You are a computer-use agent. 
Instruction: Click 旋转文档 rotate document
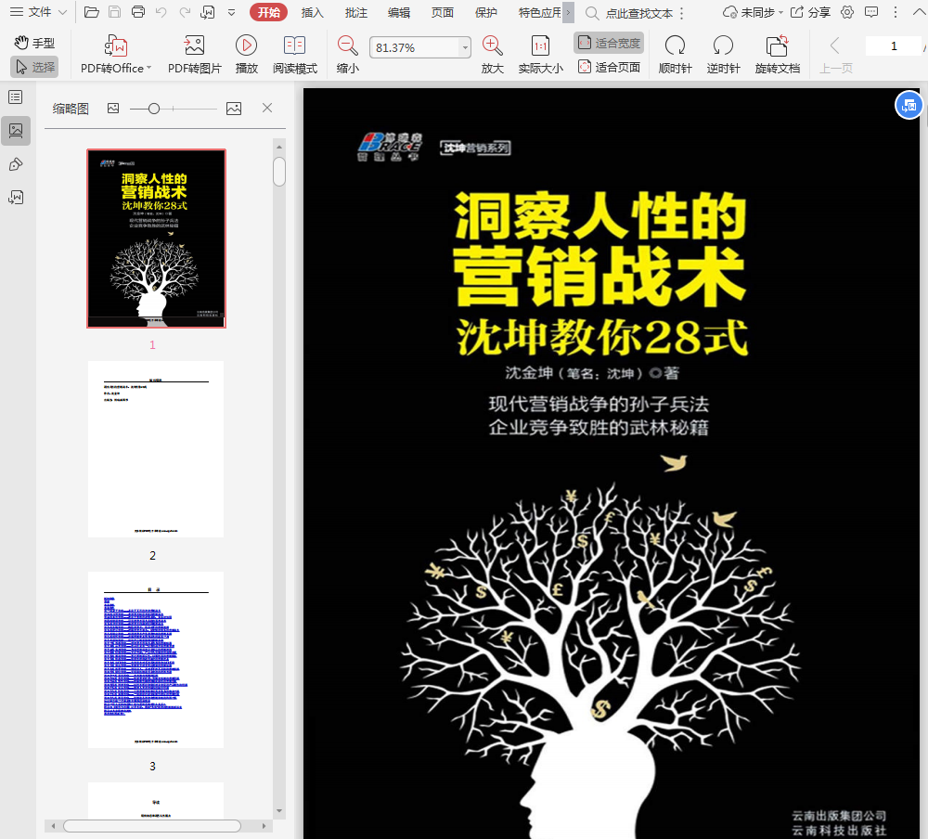pos(777,54)
